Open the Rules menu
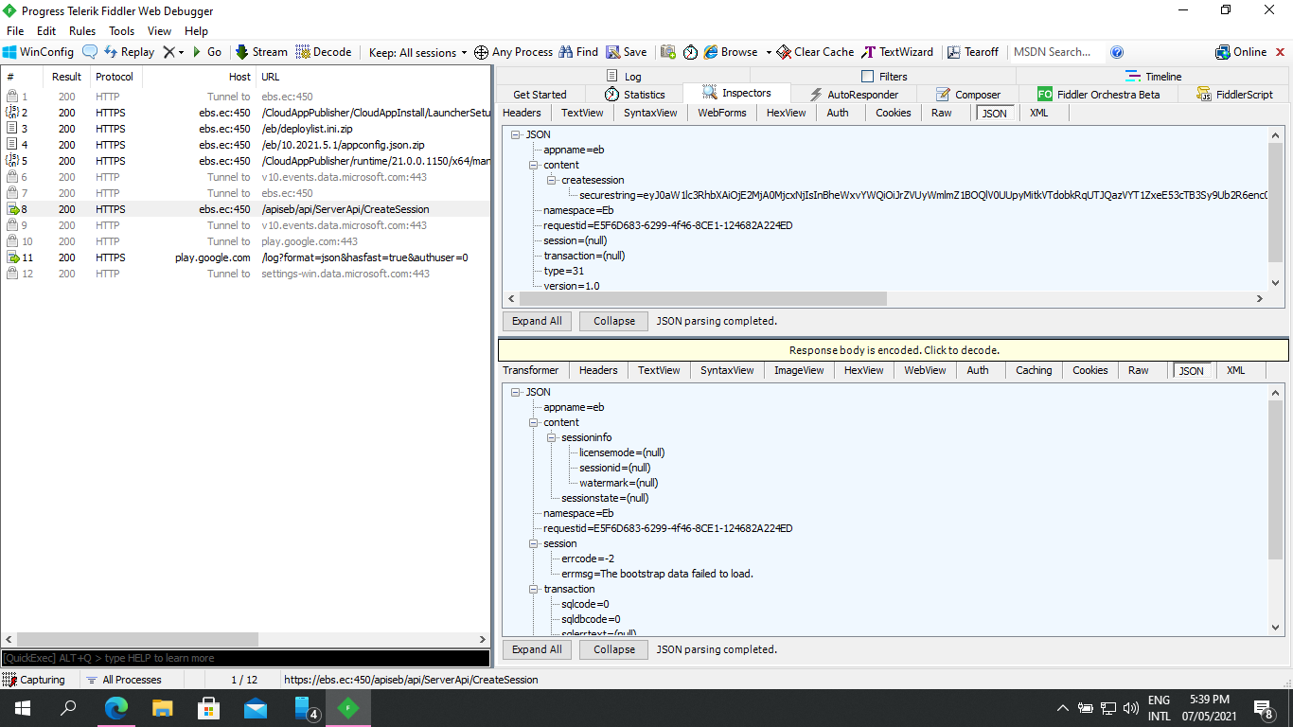 pos(82,31)
